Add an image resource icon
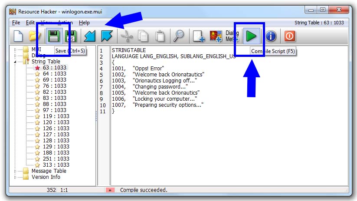The height and width of the screenshot is (201, 357). (216, 36)
